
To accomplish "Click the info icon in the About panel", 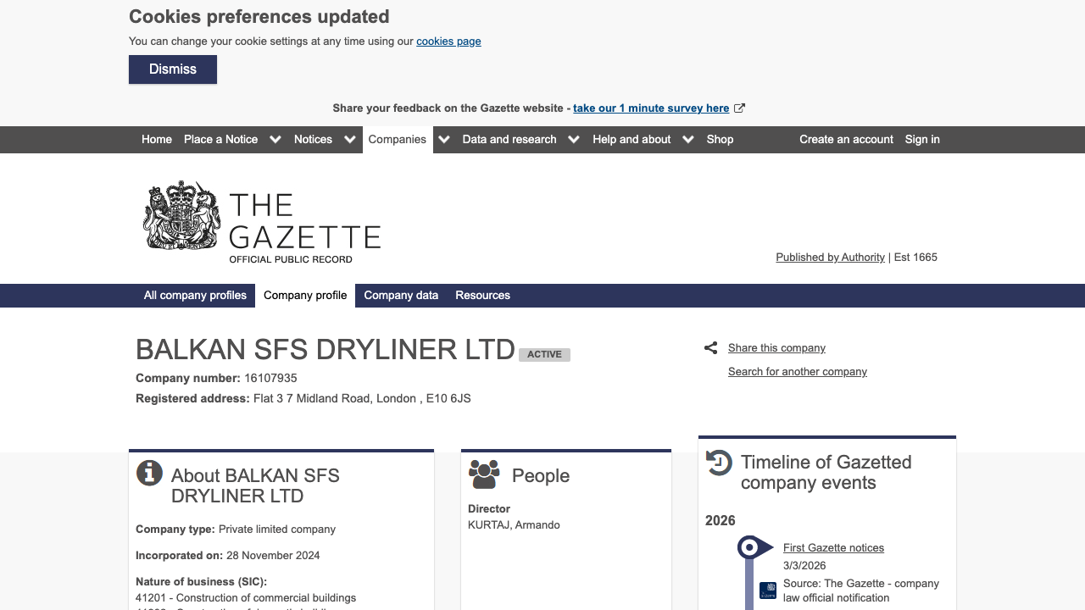I will (x=149, y=473).
